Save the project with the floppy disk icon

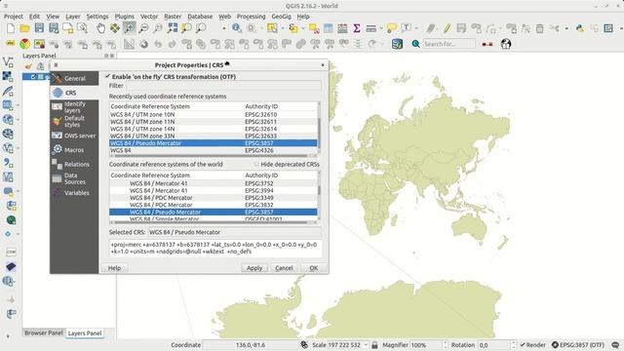(x=39, y=28)
